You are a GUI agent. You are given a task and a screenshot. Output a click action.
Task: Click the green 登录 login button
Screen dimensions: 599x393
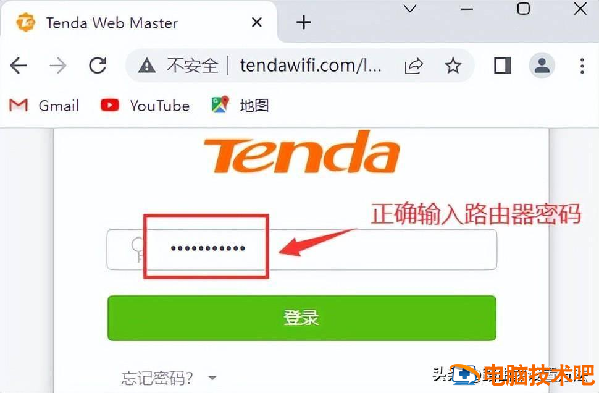(x=302, y=318)
